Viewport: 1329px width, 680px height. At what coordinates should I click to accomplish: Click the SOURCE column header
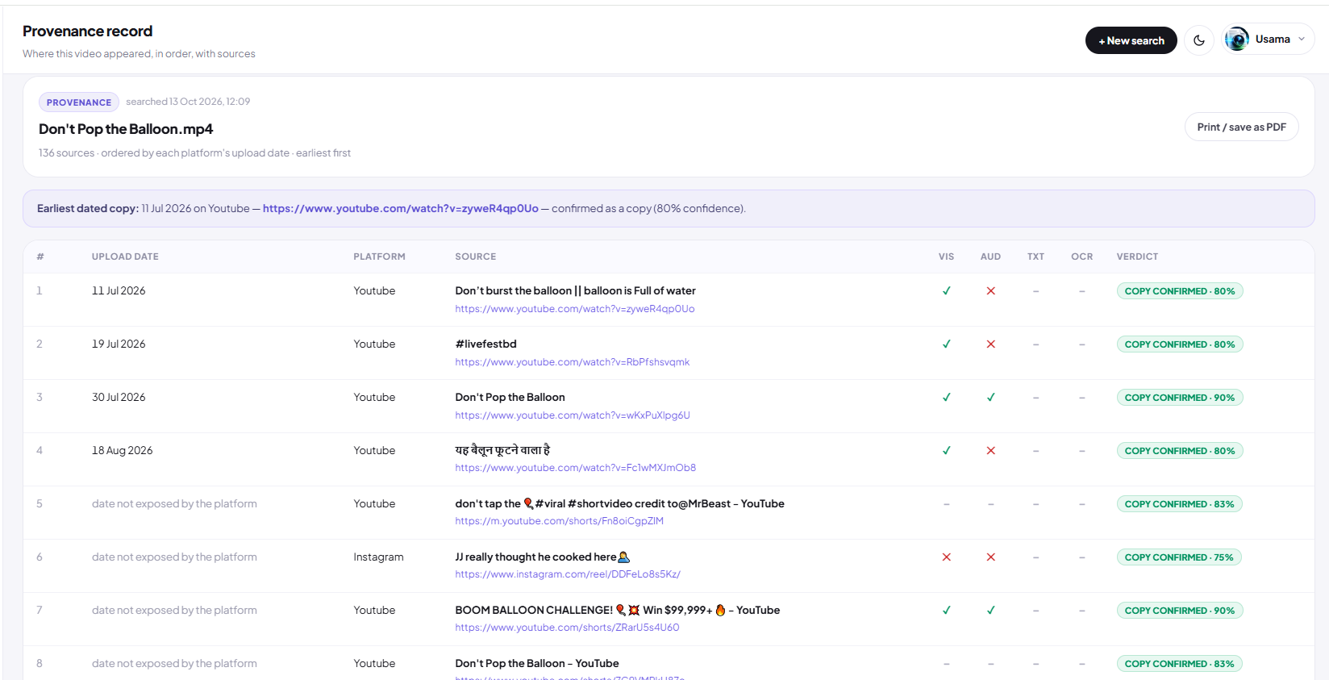475,257
